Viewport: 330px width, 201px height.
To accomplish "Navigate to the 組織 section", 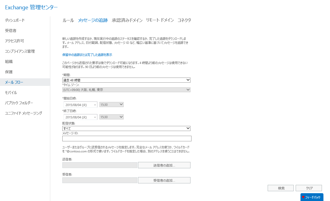I will (9, 61).
